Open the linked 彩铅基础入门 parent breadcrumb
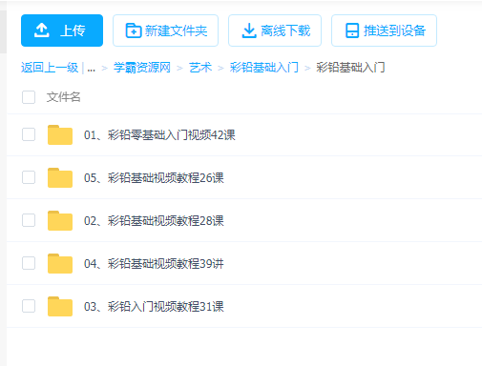 coord(264,68)
